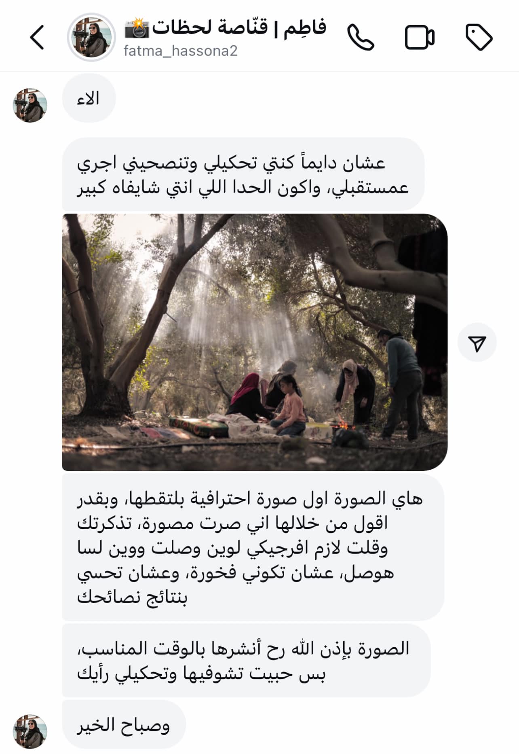519x754 pixels.
Task: Open the shared forest picnic photo
Action: point(255,342)
